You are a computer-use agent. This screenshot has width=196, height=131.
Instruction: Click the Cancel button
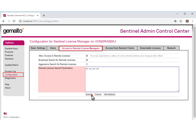tap(98, 94)
